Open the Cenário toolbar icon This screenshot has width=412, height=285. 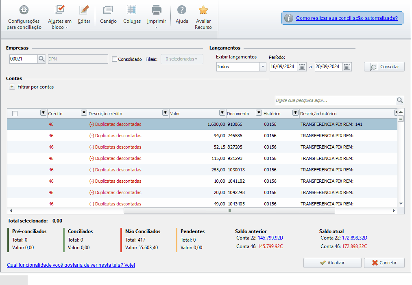pyautogui.click(x=108, y=10)
